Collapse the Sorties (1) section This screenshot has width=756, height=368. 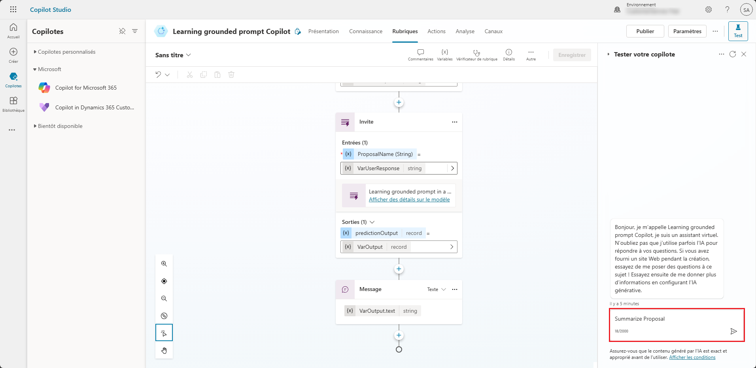click(372, 222)
